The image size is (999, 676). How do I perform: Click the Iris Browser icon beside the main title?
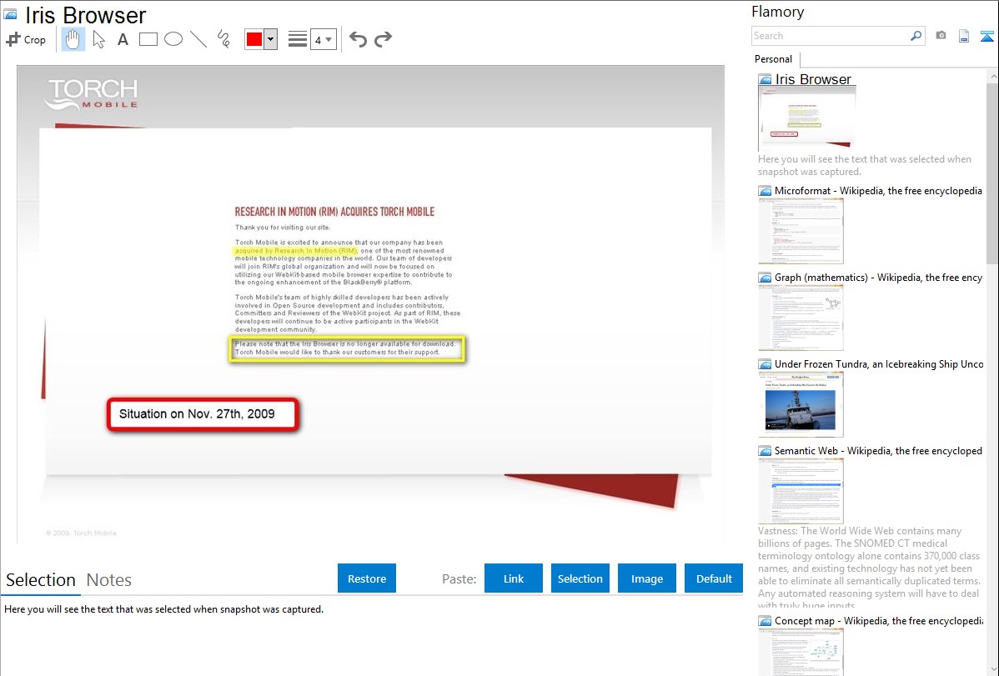coord(10,15)
